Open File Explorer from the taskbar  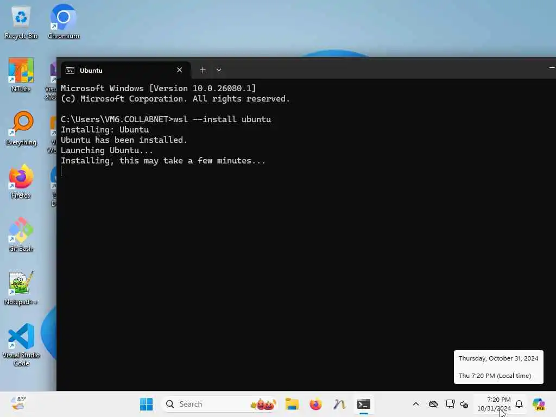(x=292, y=404)
